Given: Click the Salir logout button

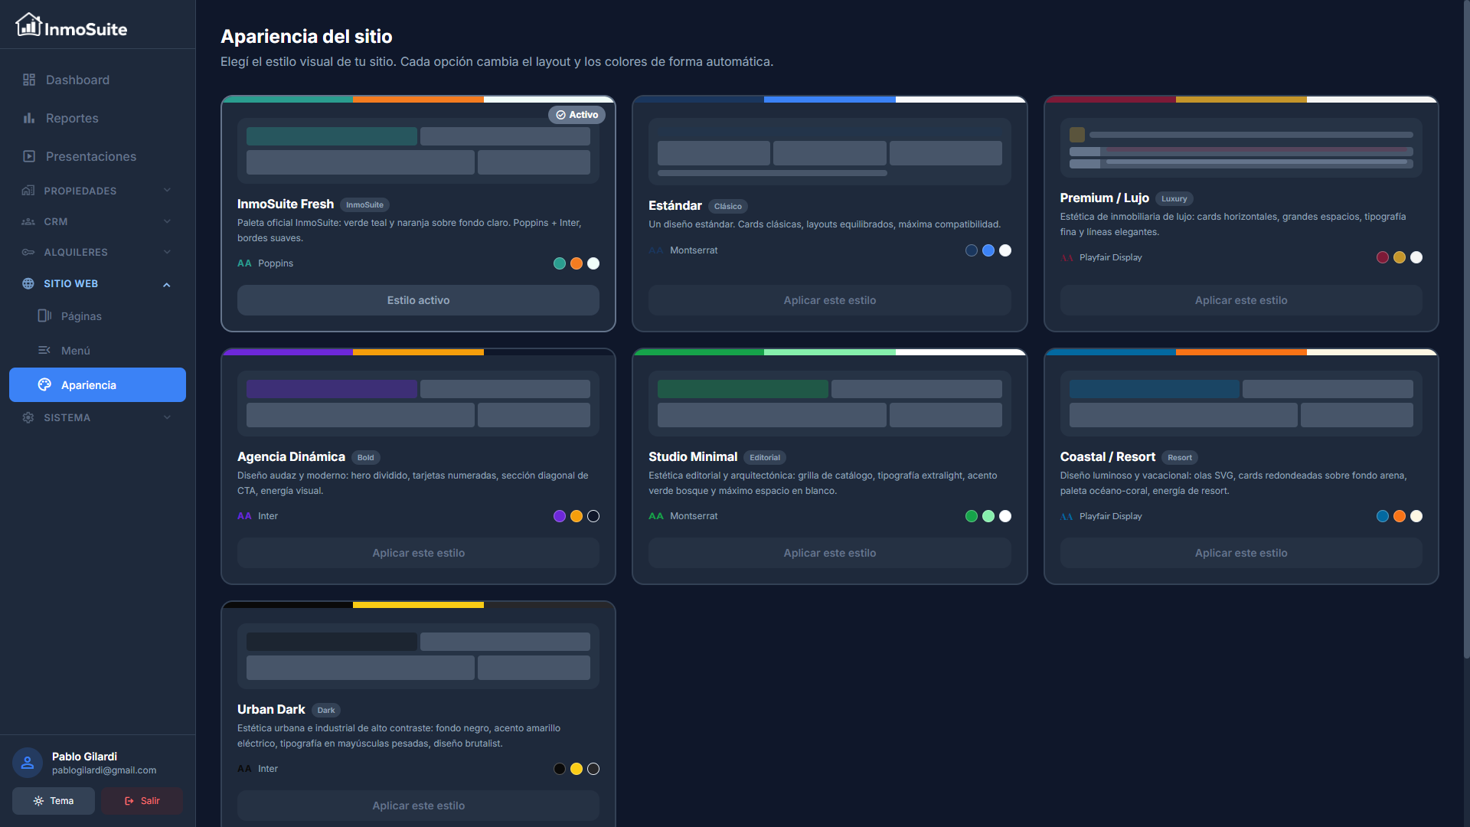Looking at the screenshot, I should point(142,801).
